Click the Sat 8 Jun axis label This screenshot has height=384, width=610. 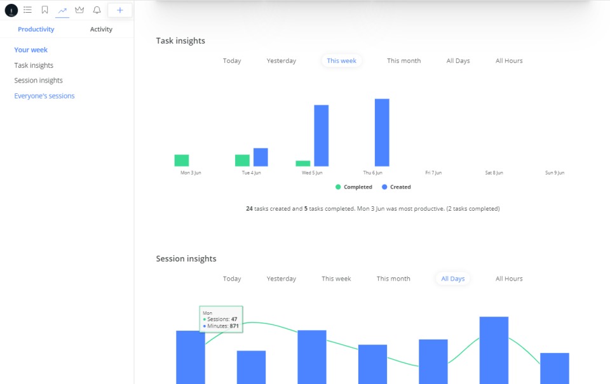tap(494, 173)
